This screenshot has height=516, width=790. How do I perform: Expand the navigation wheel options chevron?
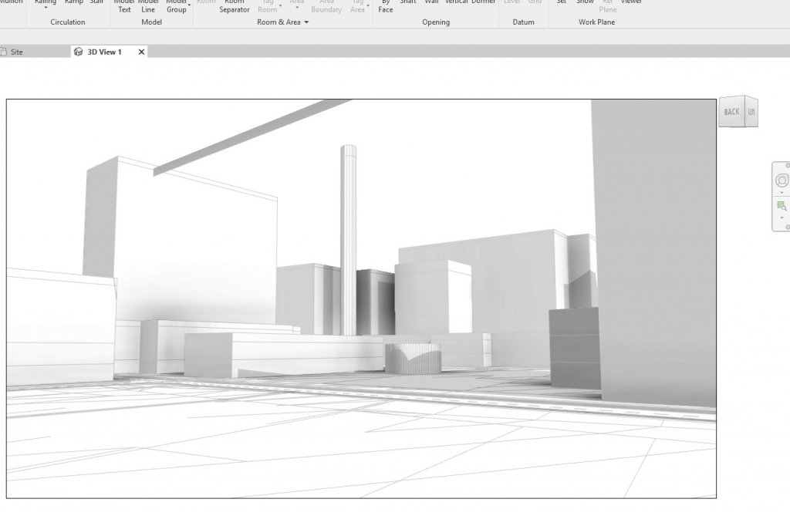point(783,191)
